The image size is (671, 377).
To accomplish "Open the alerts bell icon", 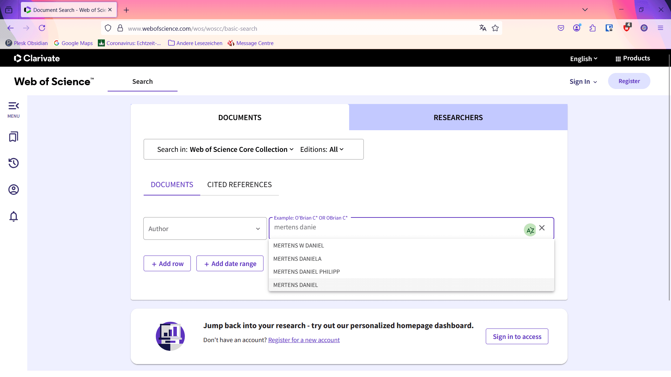I will (x=14, y=216).
